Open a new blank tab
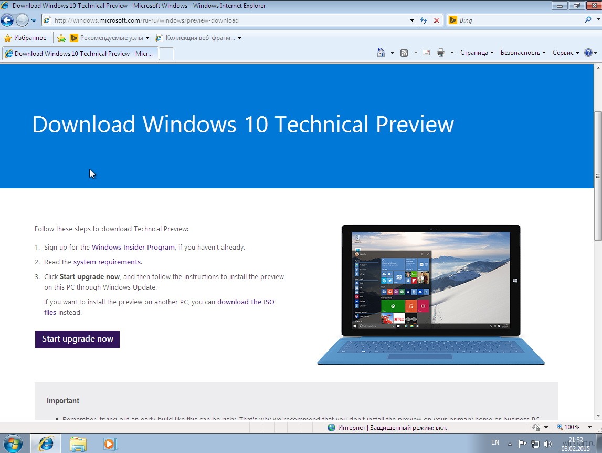 [x=166, y=54]
